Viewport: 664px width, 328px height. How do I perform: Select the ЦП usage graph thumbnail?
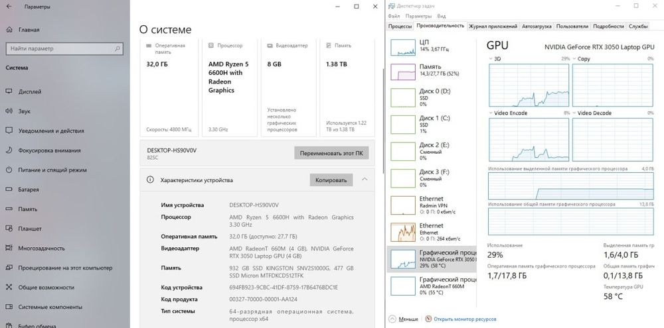pos(403,47)
